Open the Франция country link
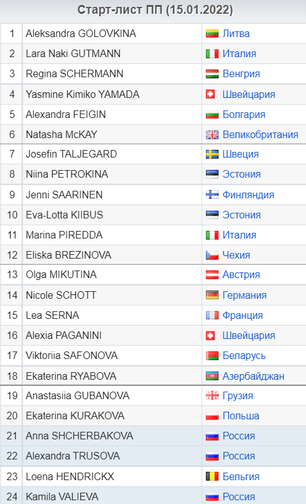Viewport: 306px width, 504px height. [243, 315]
